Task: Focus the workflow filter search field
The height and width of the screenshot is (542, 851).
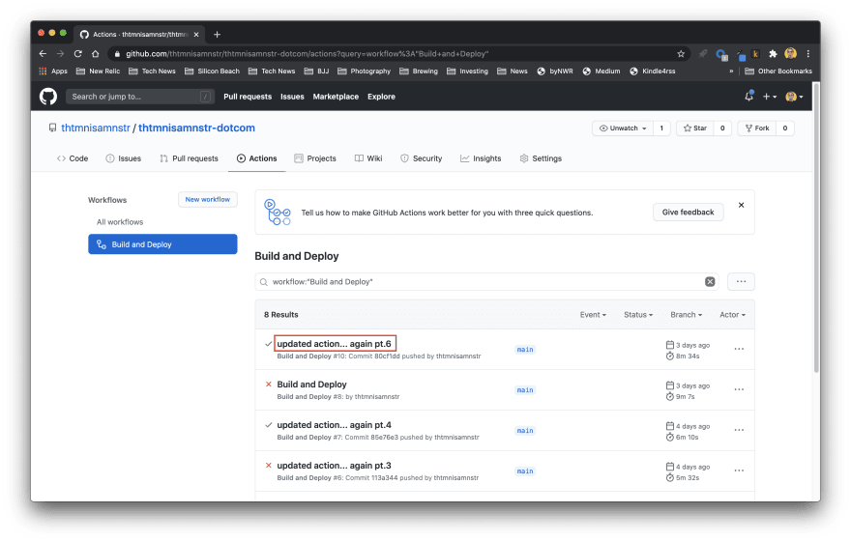Action: pos(484,282)
